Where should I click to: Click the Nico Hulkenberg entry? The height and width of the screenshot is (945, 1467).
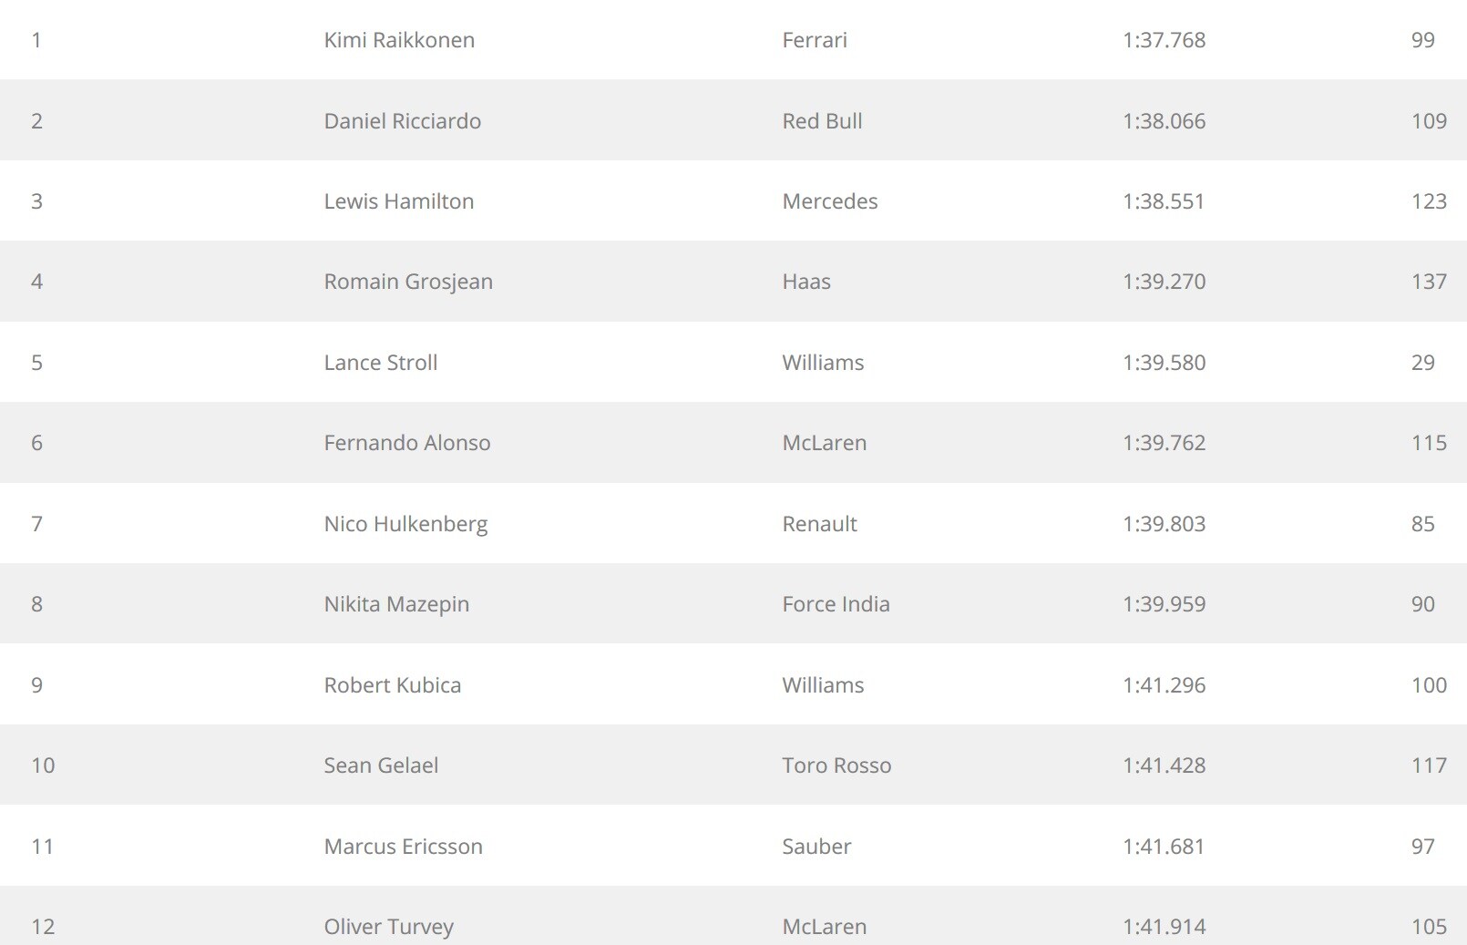coord(406,524)
